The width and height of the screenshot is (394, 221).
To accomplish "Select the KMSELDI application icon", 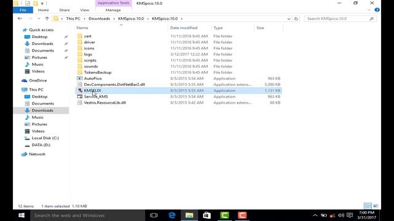I will [x=79, y=90].
